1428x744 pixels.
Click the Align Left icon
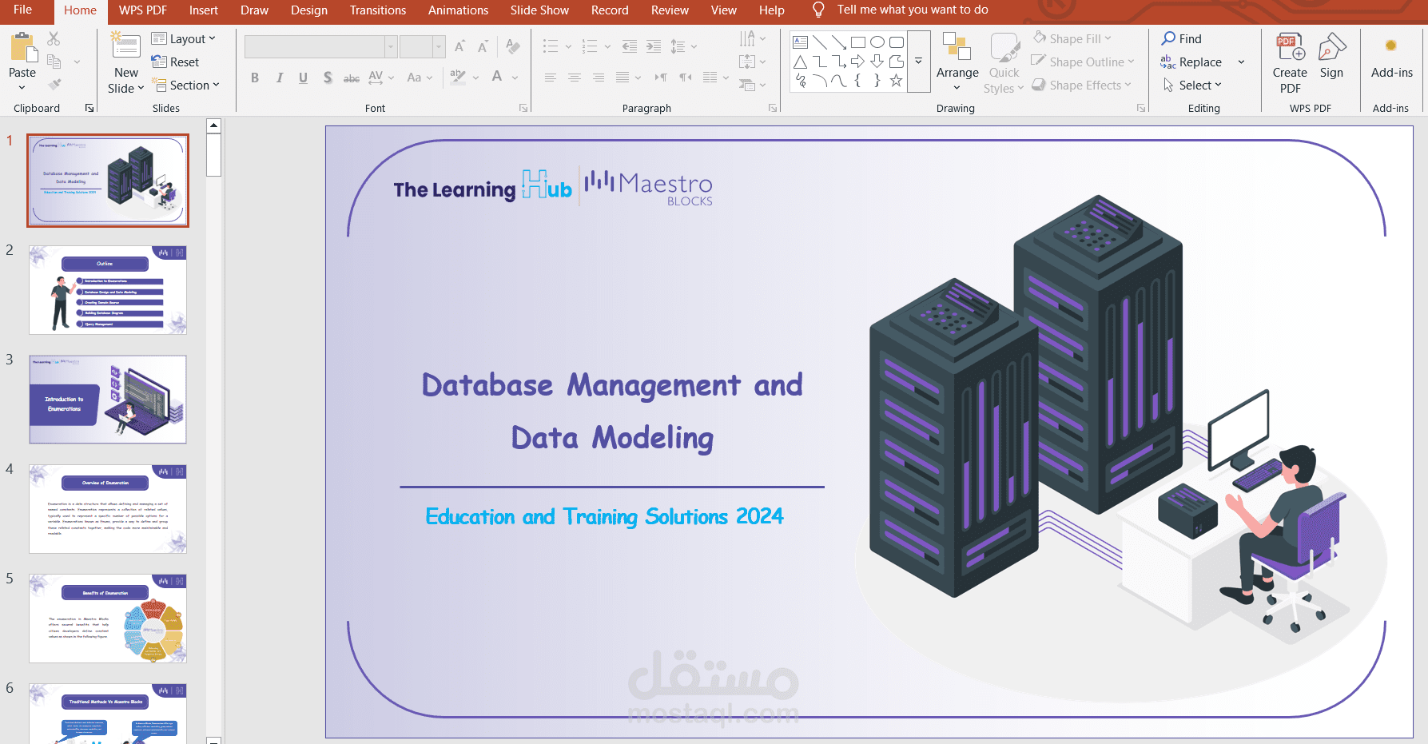pos(551,78)
